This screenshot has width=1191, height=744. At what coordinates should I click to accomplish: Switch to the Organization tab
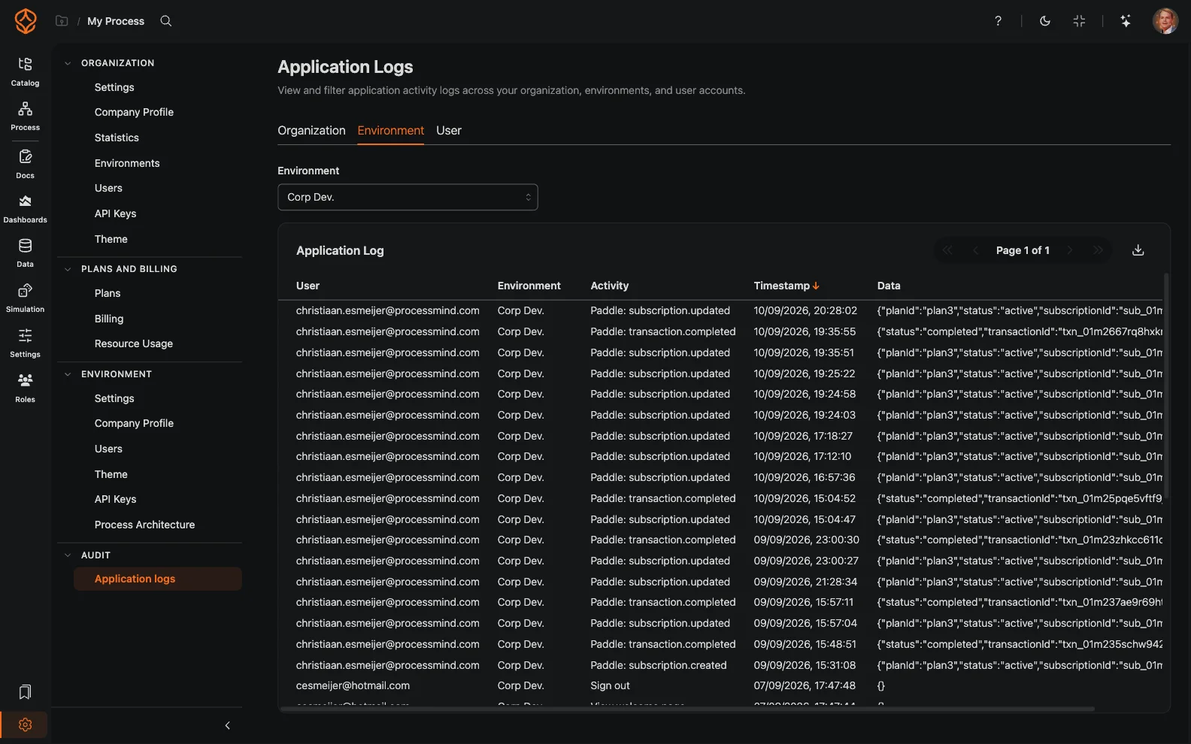(x=311, y=131)
